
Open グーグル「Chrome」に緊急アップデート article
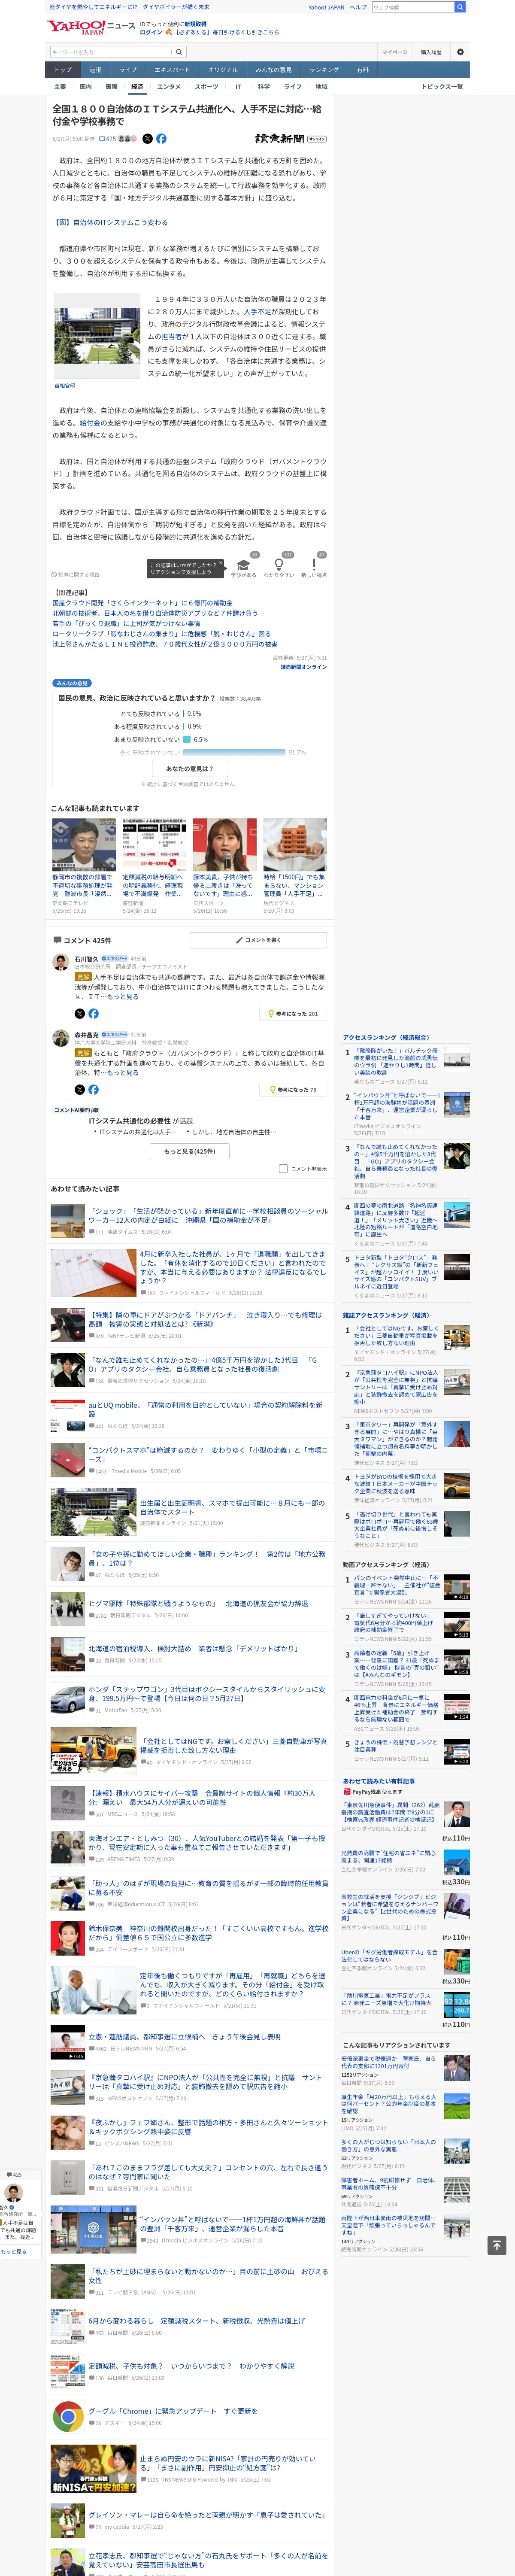pyautogui.click(x=173, y=2411)
